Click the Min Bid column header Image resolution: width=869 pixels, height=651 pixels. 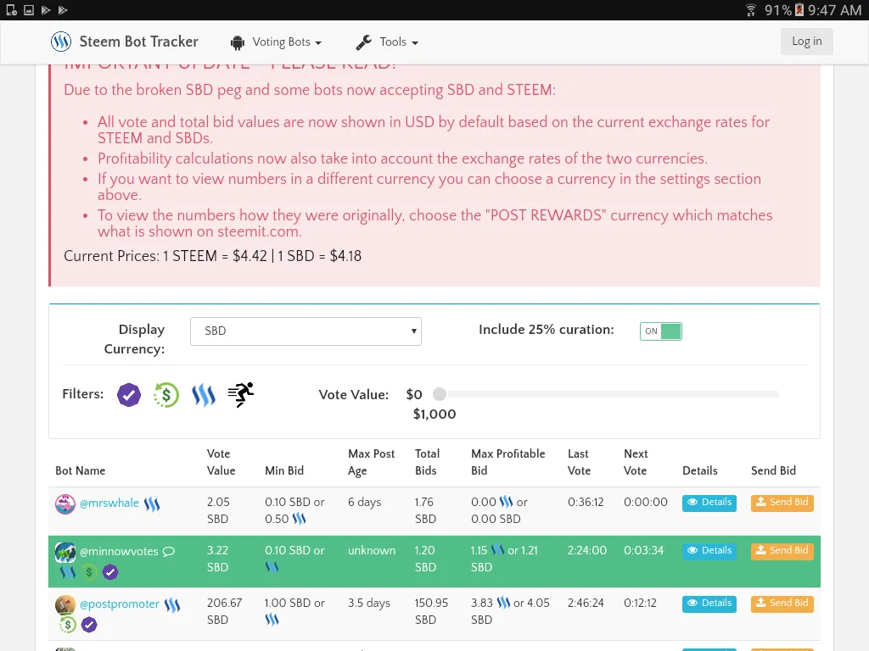coord(284,470)
